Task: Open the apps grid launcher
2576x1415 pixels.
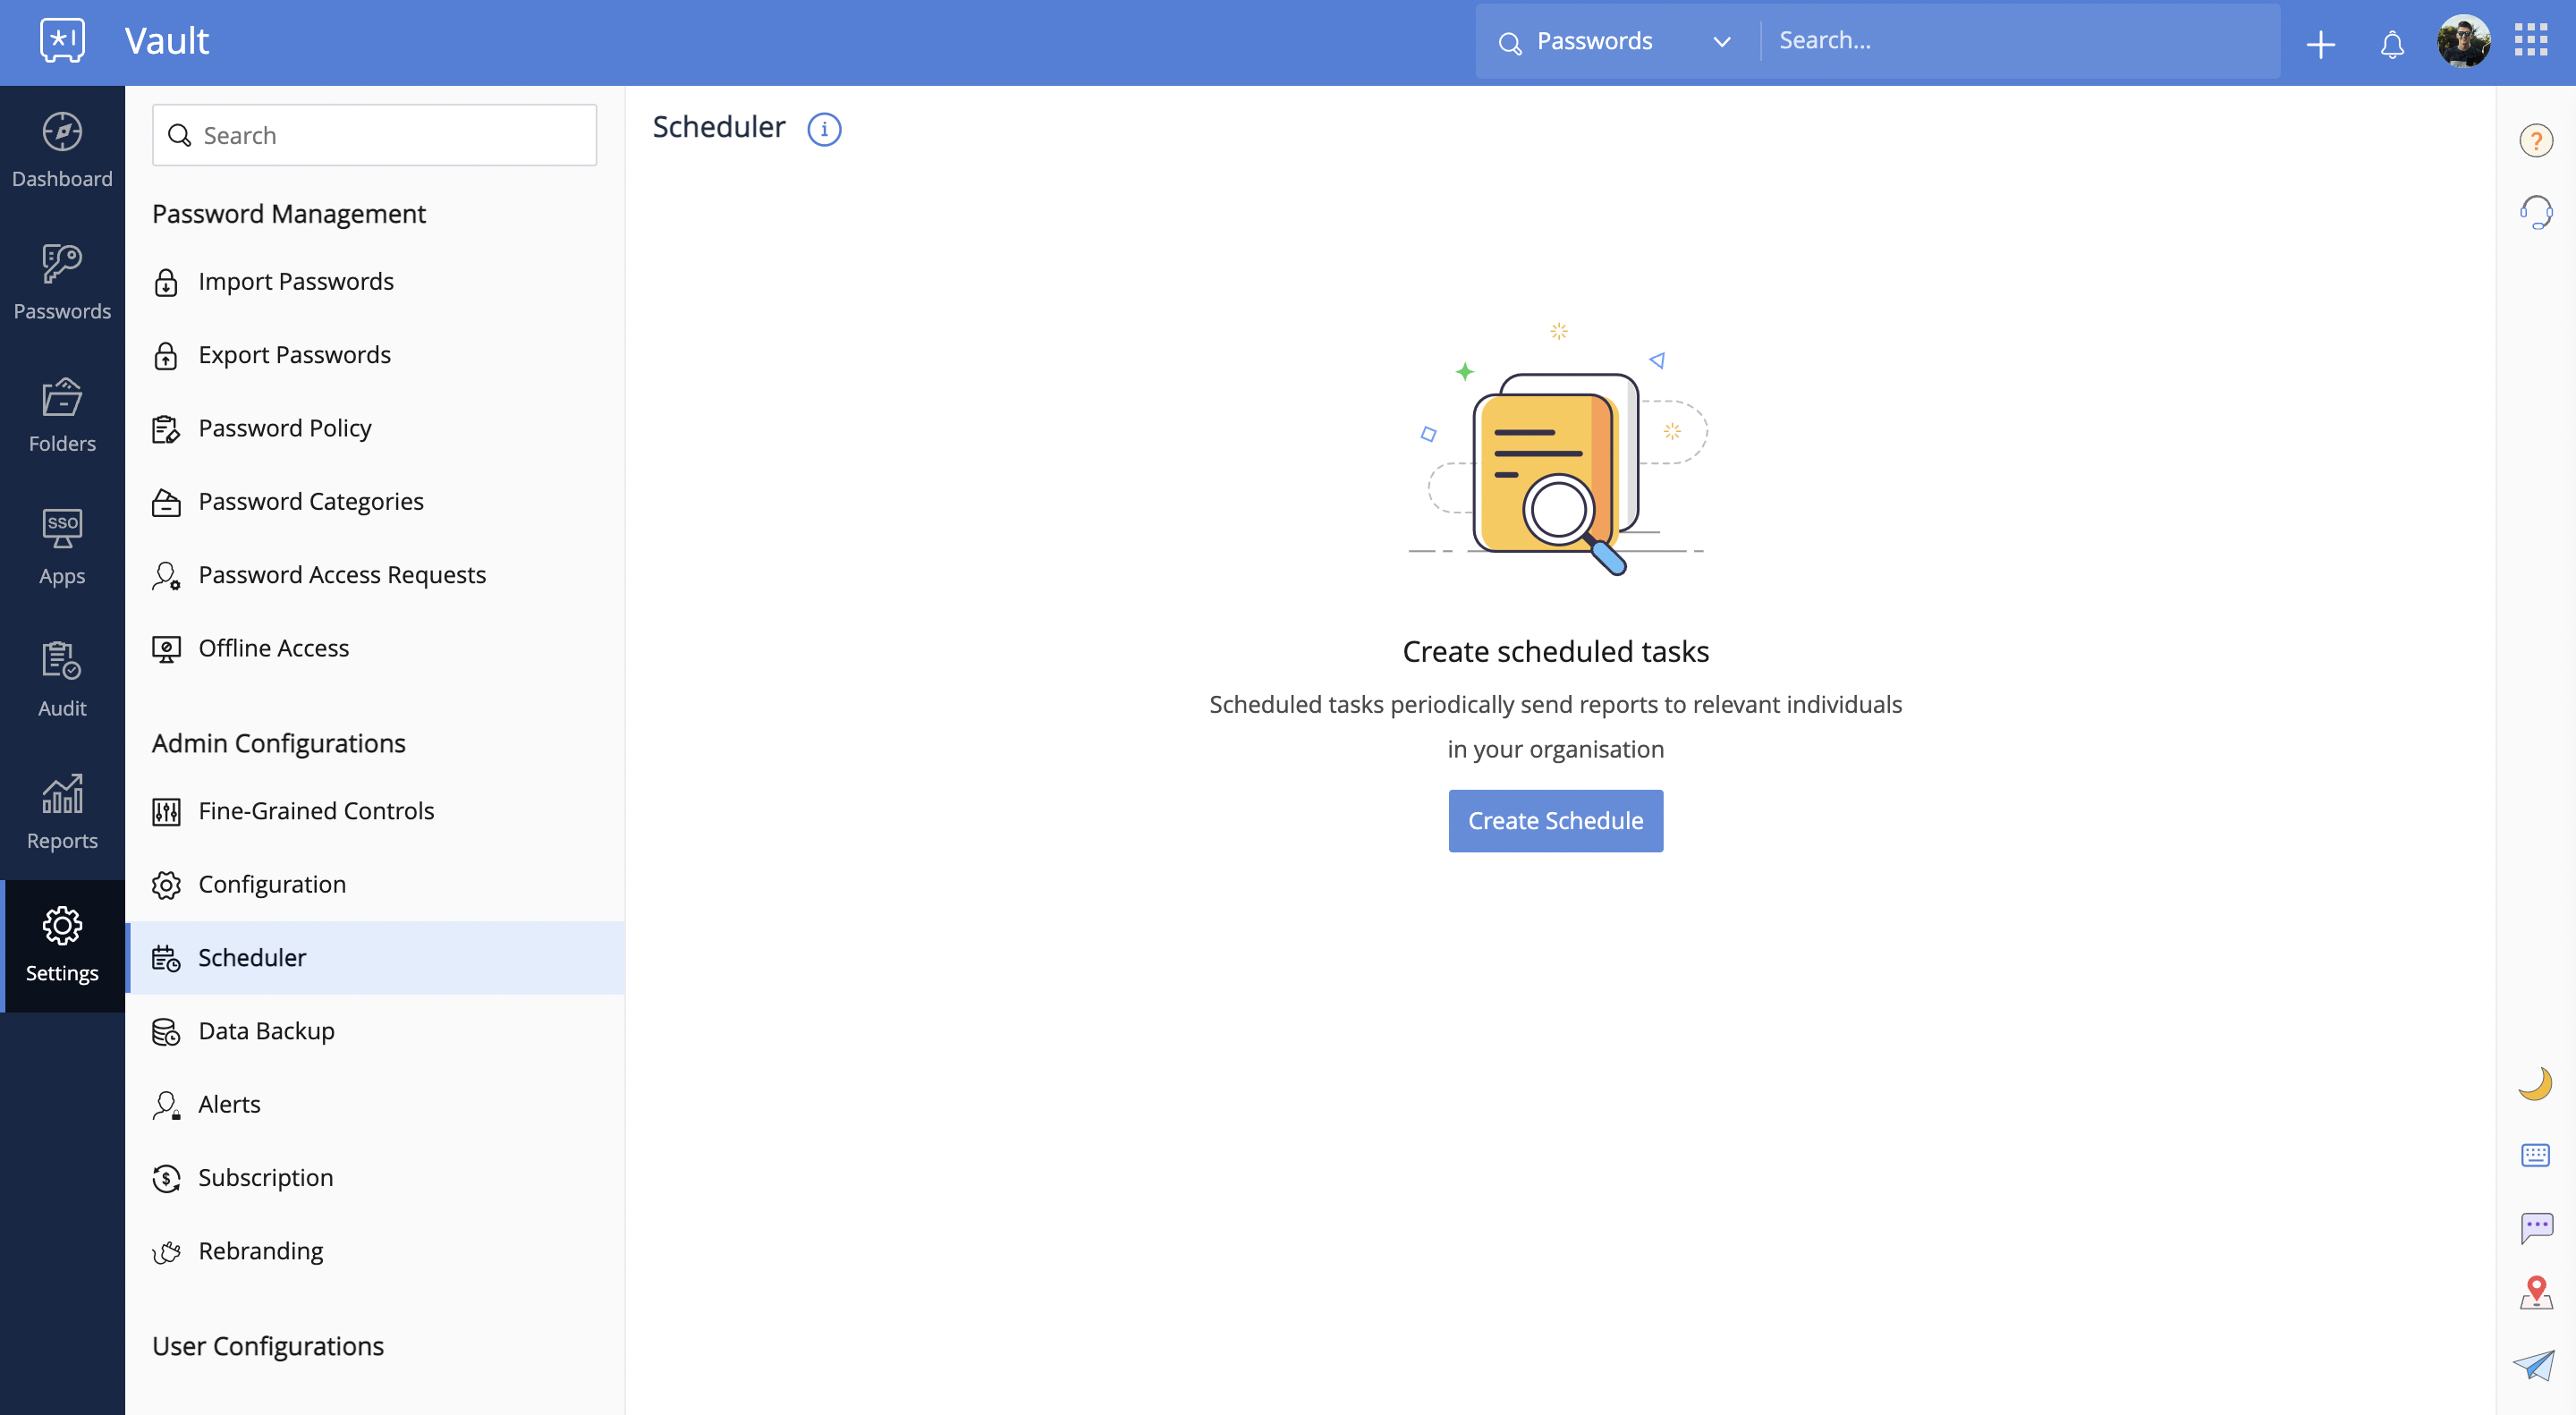Action: [x=2531, y=41]
